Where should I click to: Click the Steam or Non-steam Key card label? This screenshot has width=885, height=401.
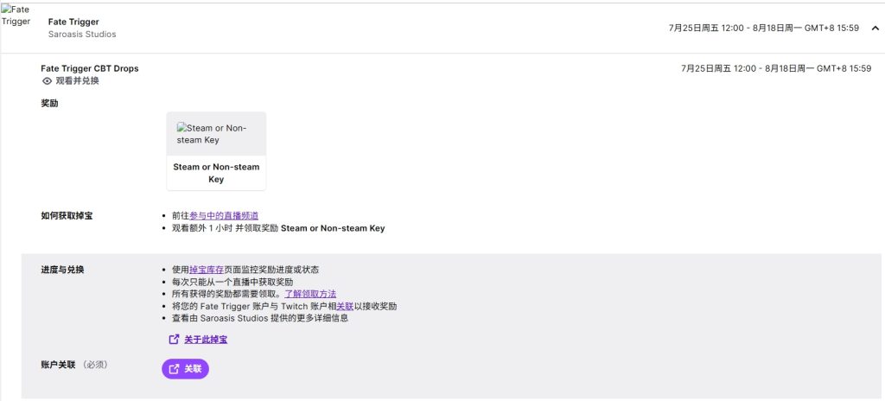point(216,173)
